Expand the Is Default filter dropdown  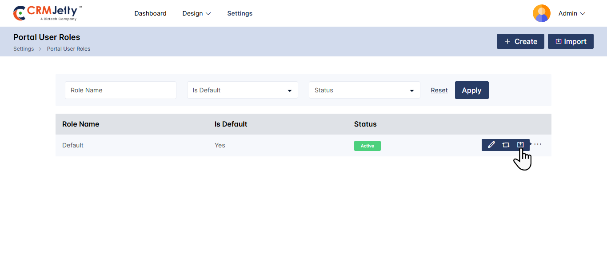tap(242, 90)
